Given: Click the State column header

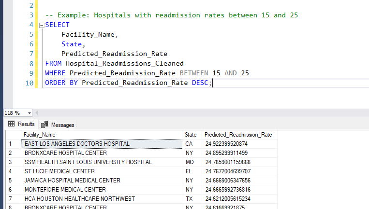Looking at the screenshot, I should click(x=192, y=135).
